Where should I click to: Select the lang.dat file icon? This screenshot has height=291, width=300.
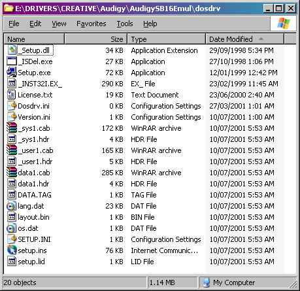click(12, 206)
